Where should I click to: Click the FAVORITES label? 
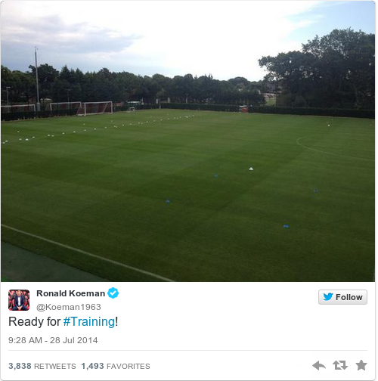(x=129, y=366)
